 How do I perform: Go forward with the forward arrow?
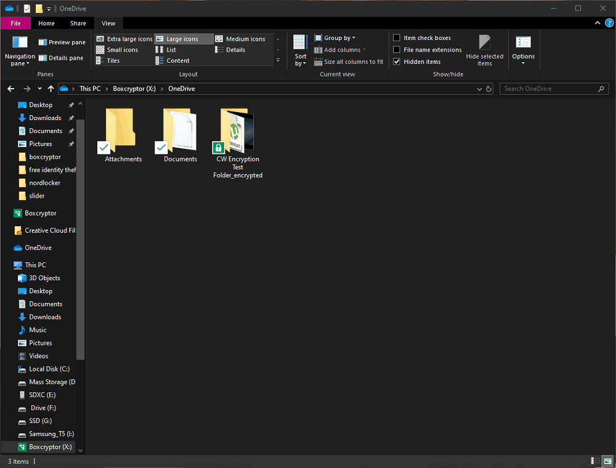coord(26,89)
